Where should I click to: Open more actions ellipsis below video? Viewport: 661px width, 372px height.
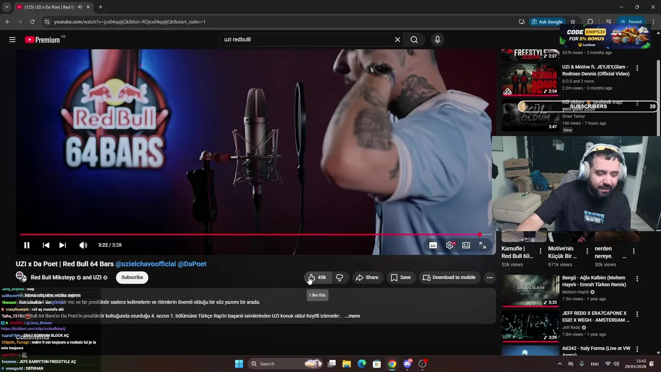point(490,277)
